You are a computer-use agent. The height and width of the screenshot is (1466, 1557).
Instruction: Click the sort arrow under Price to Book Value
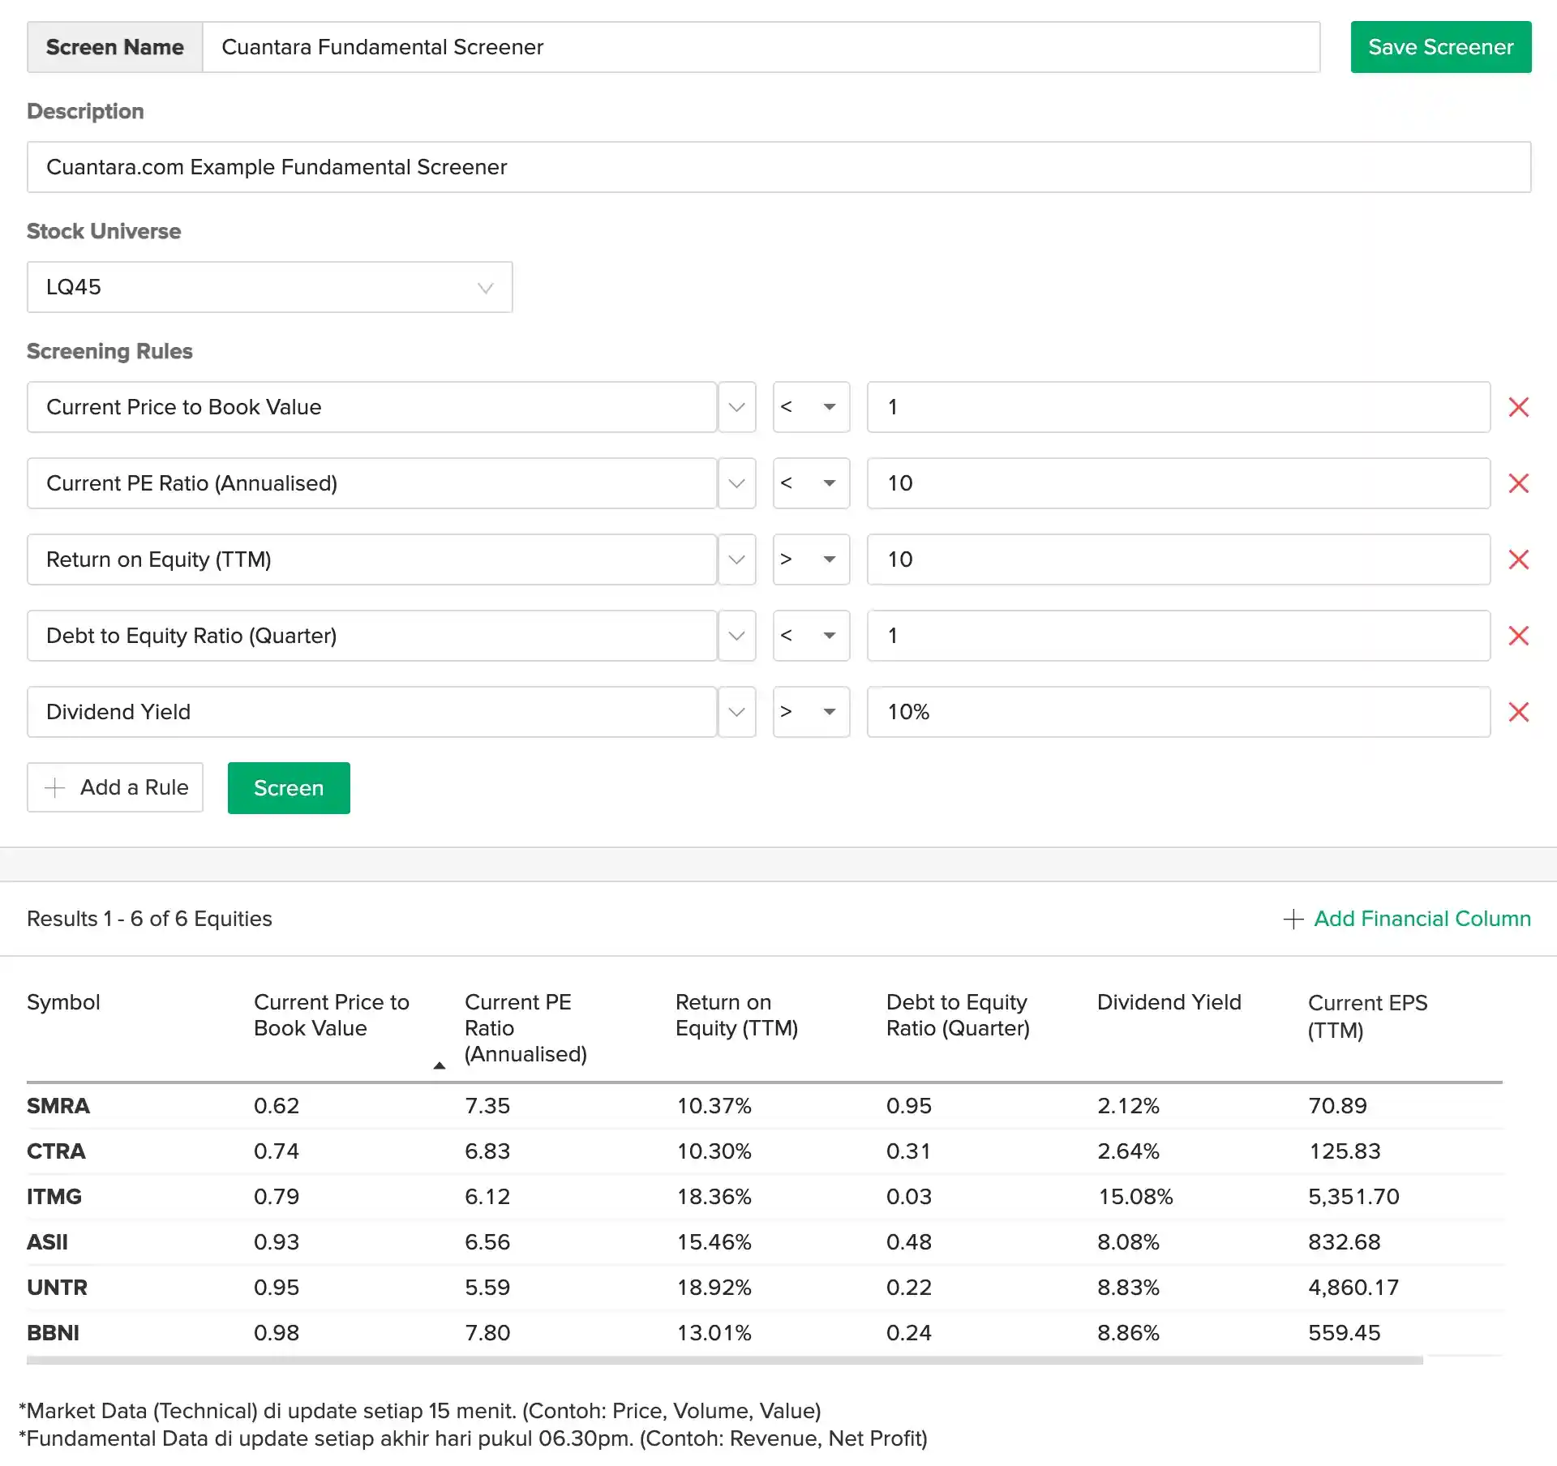click(x=439, y=1065)
